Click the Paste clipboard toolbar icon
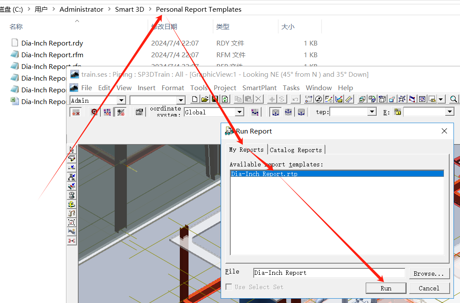 click(x=248, y=99)
